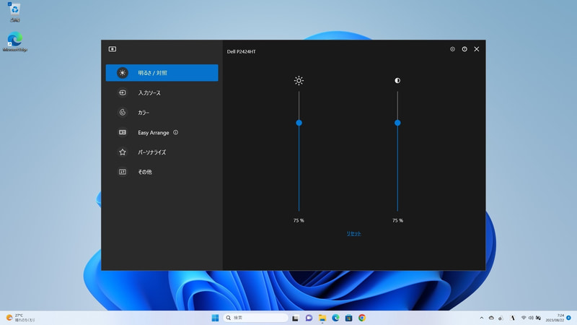Open the その他 section

coord(162,172)
